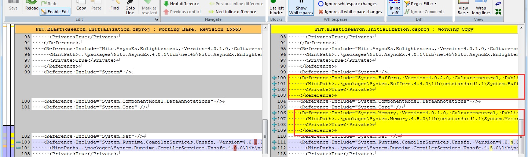Toggle Wrap long lines

481,7
